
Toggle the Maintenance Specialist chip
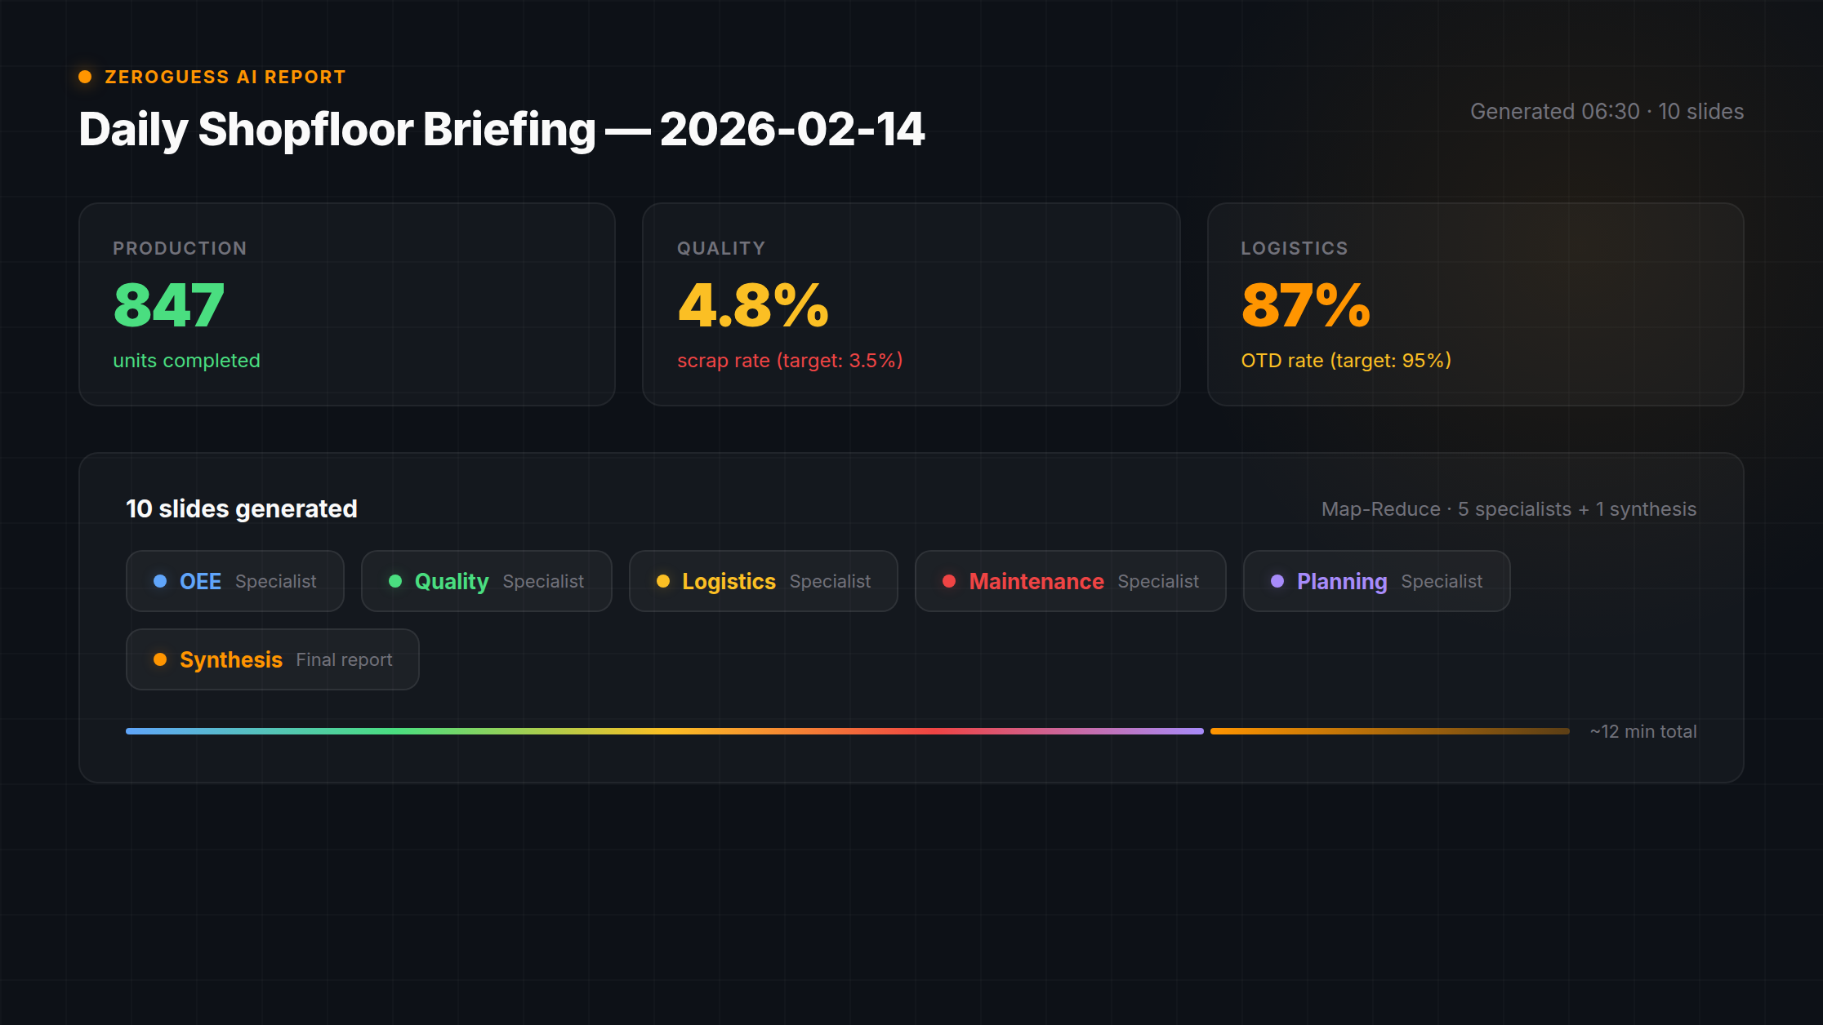(x=1070, y=581)
